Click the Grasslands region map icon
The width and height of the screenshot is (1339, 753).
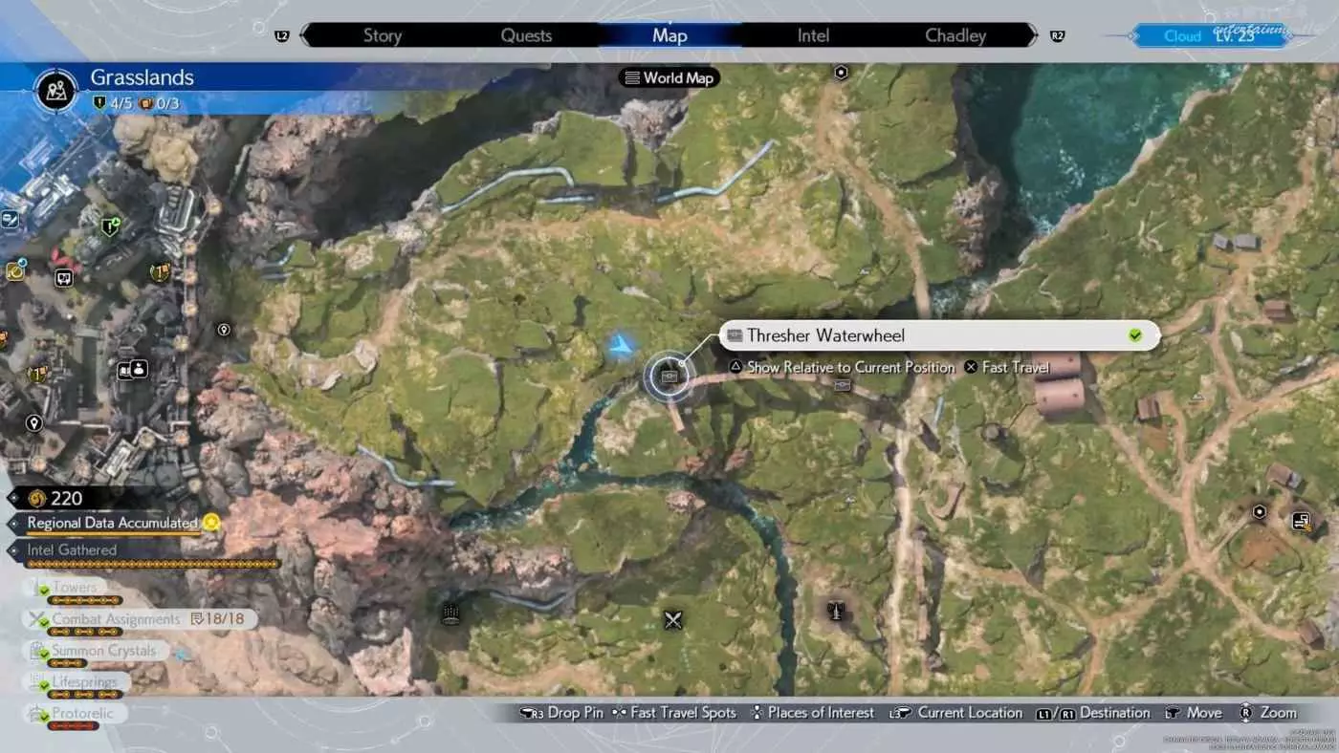(x=55, y=90)
